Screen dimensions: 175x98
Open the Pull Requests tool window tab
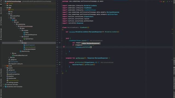1,21
